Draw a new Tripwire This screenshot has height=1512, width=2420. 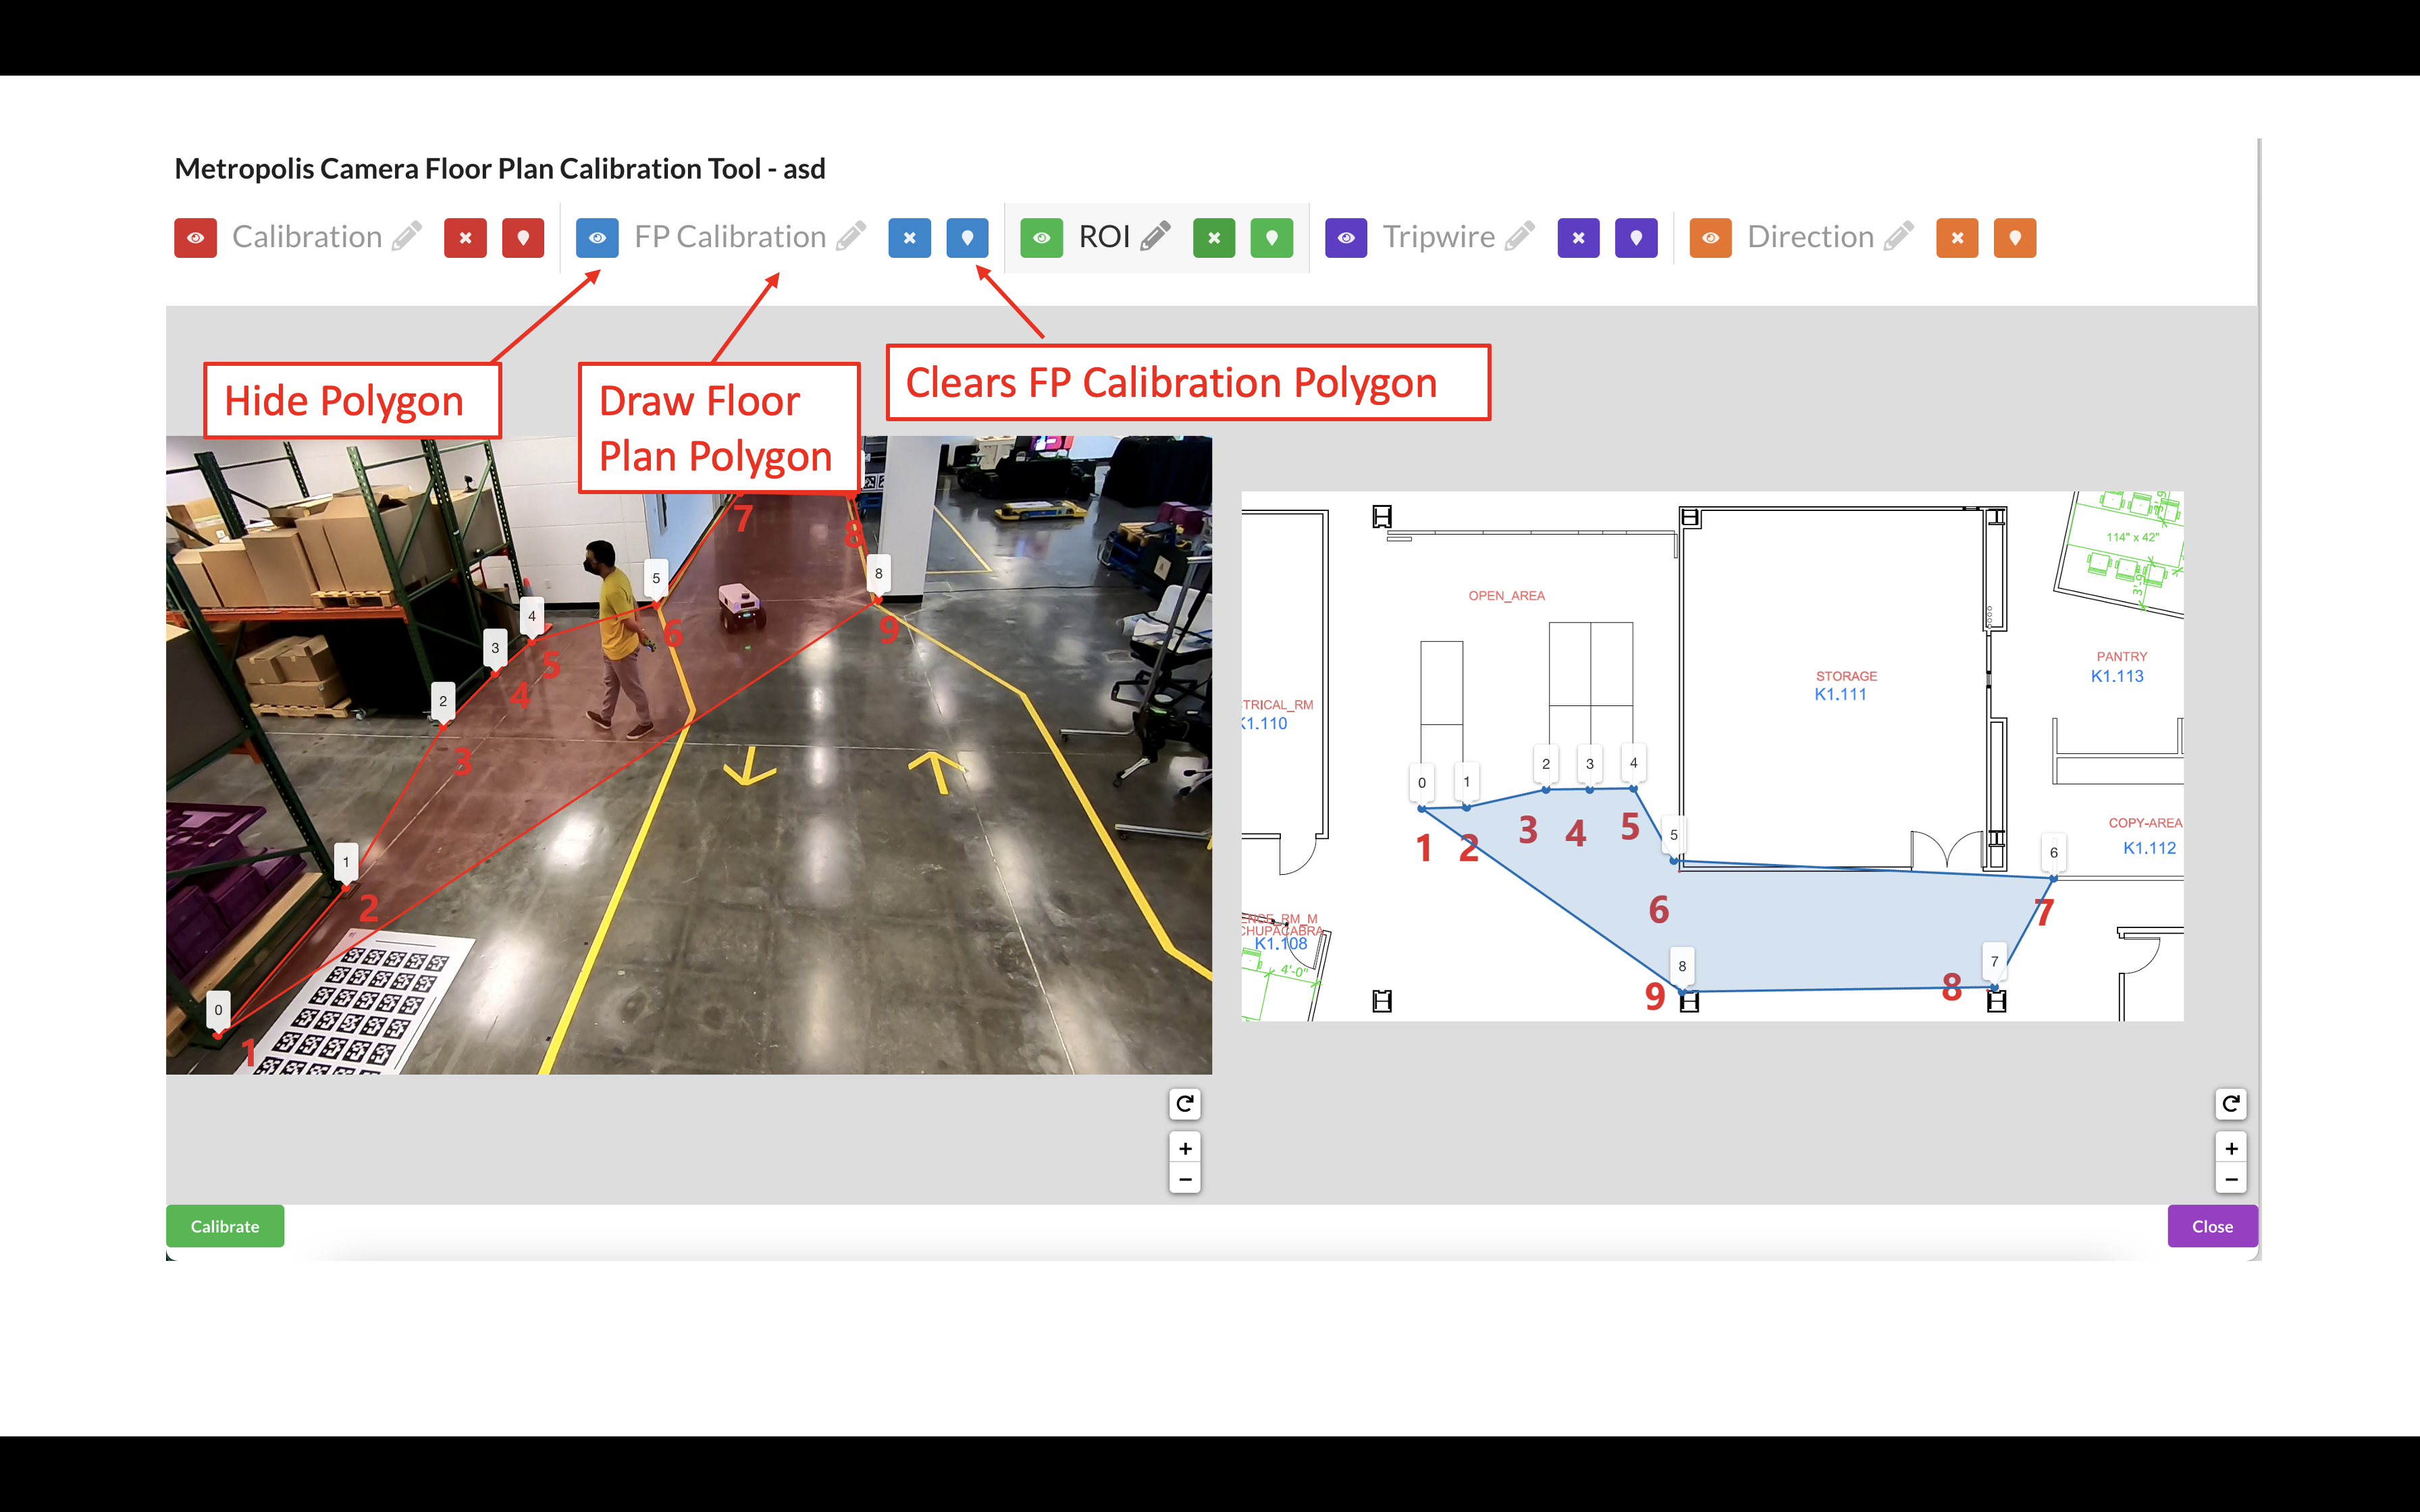[x=1636, y=237]
